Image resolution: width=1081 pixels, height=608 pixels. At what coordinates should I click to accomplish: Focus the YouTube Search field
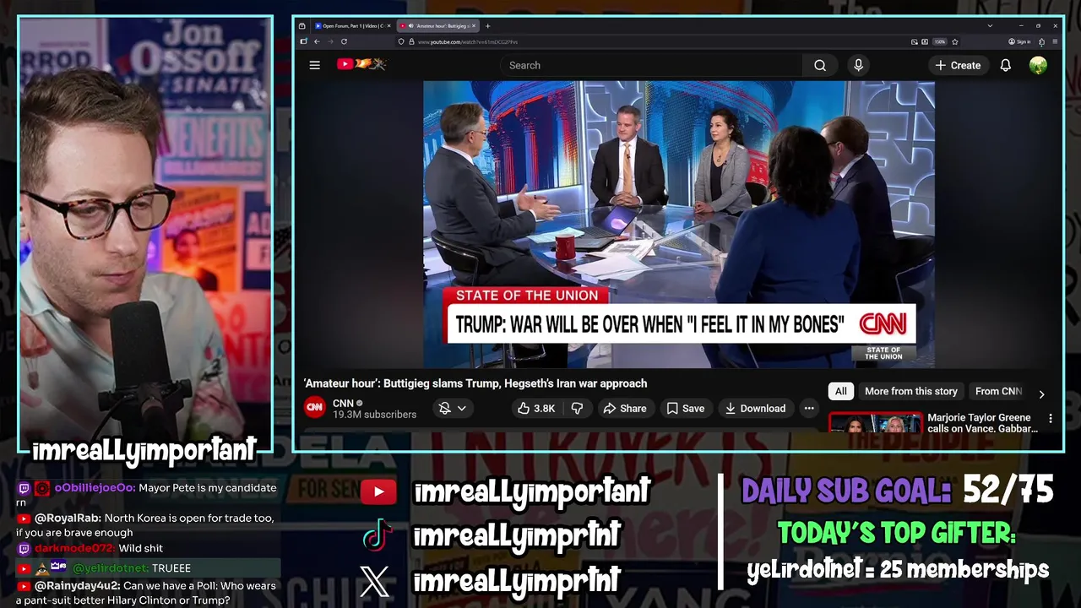coord(652,65)
